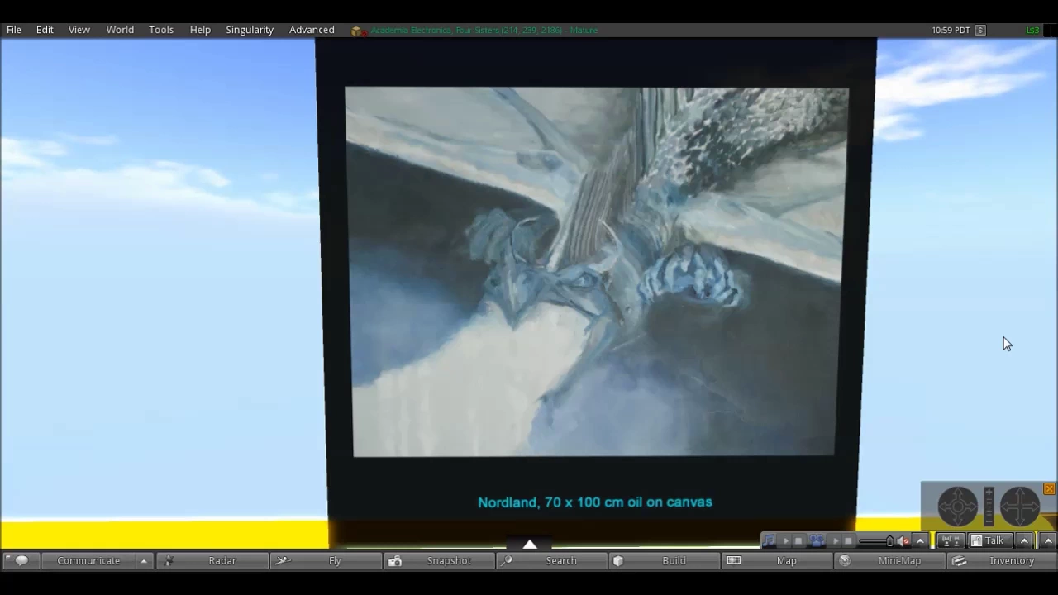This screenshot has width=1058, height=595.
Task: Expand the Communicate dropdown arrow
Action: pos(144,560)
